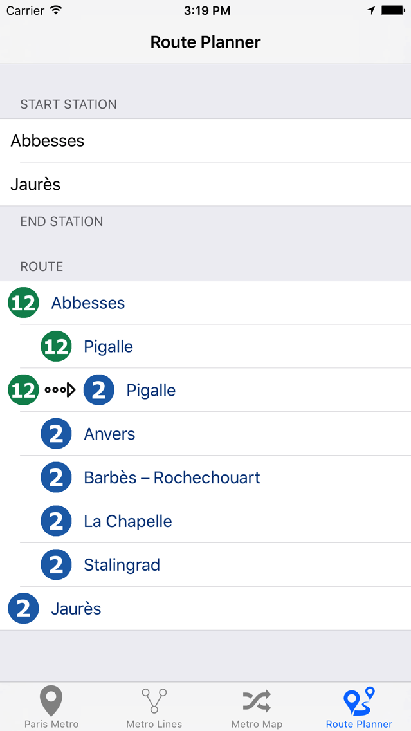Tap the Abbesses start station field
Screen dimensions: 411x731
(x=205, y=141)
